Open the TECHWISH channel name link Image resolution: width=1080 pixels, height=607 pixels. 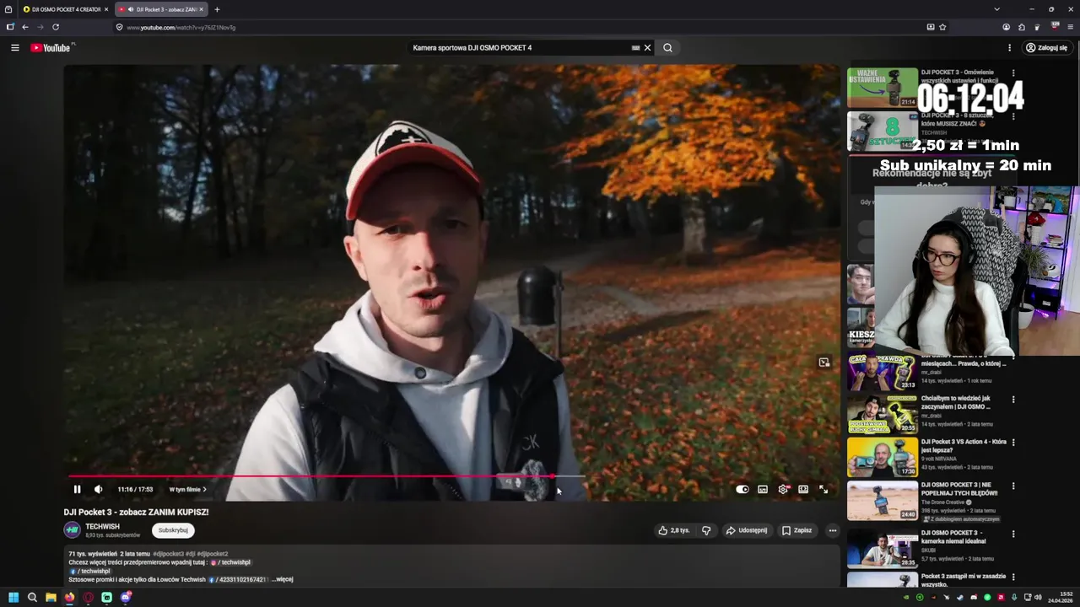tap(102, 526)
